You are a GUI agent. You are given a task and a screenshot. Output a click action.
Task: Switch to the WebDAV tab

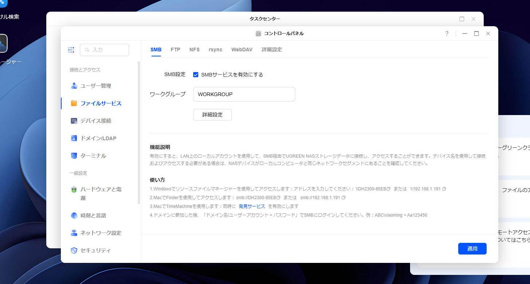(x=242, y=50)
